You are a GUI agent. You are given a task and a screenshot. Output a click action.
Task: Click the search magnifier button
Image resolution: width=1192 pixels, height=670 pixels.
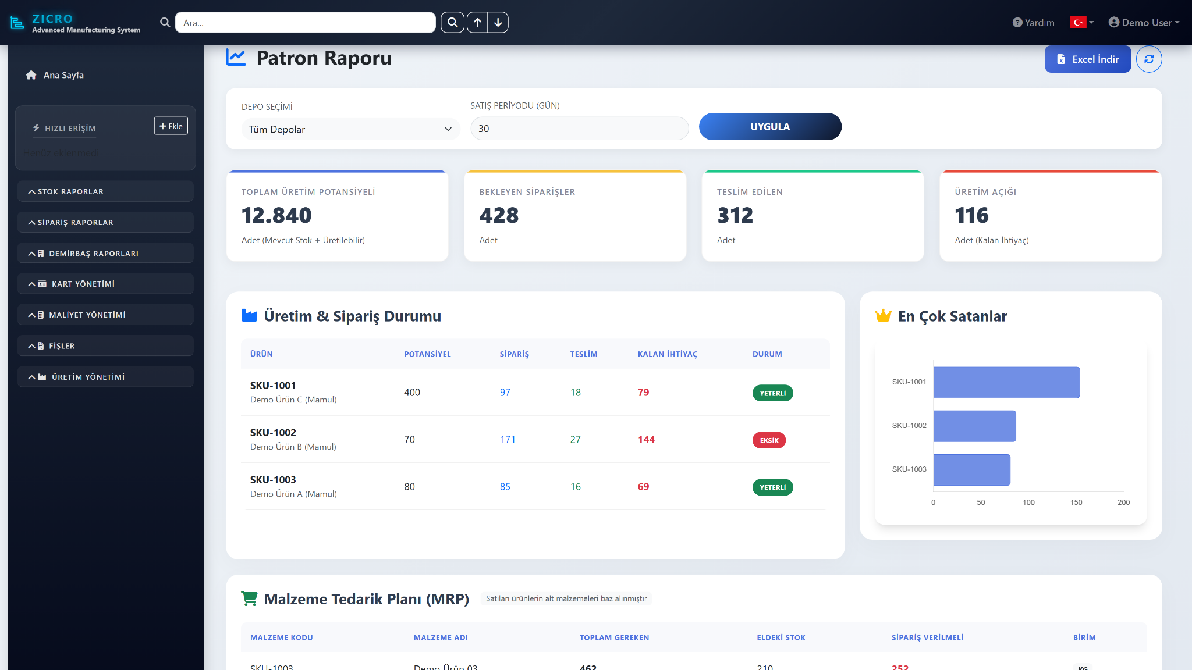click(452, 23)
